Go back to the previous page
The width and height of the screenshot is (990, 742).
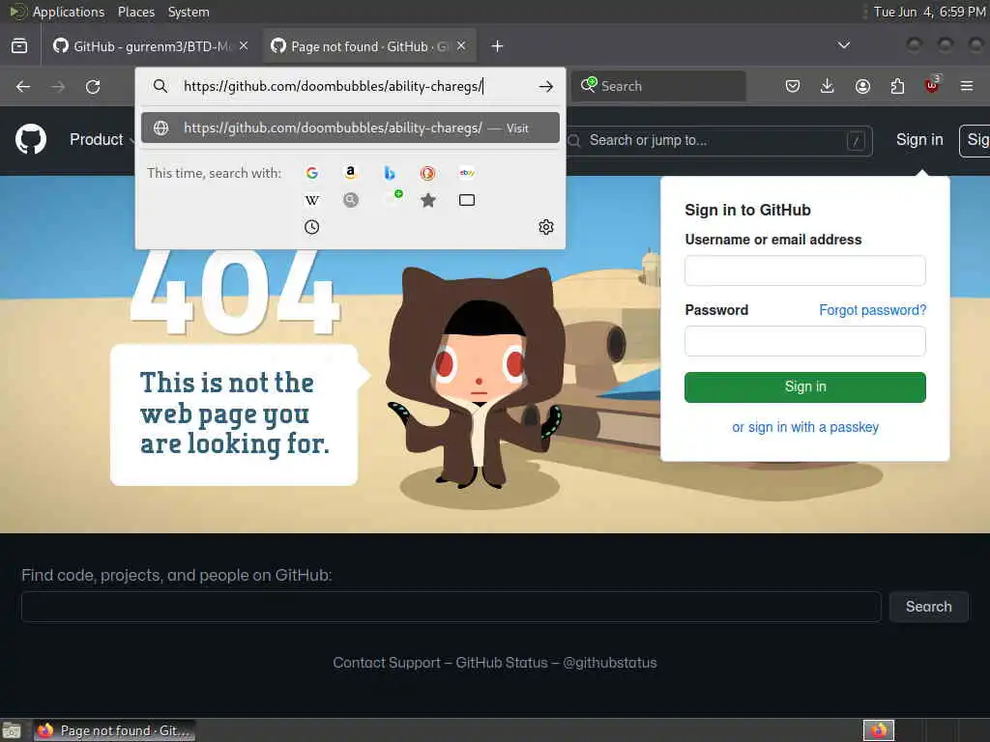click(23, 86)
